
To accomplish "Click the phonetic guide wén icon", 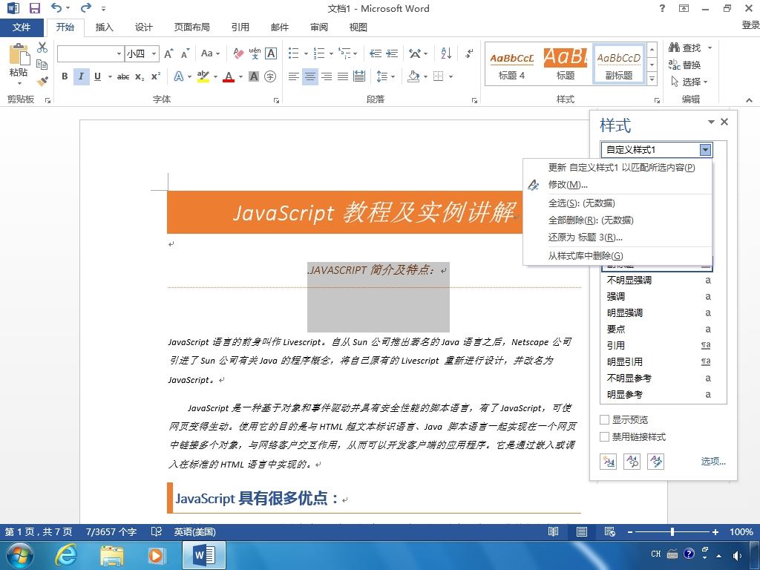I will coord(255,53).
